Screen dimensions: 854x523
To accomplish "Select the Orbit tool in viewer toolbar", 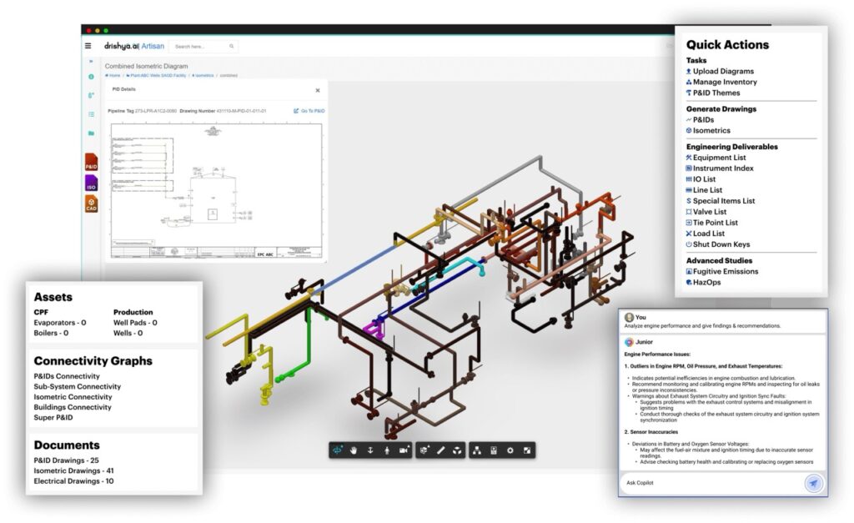I will (x=338, y=450).
